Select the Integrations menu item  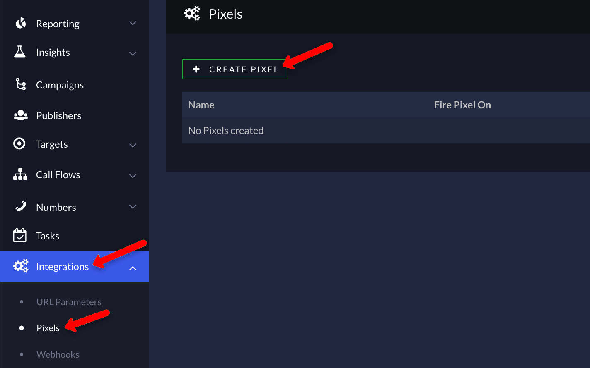tap(75, 267)
